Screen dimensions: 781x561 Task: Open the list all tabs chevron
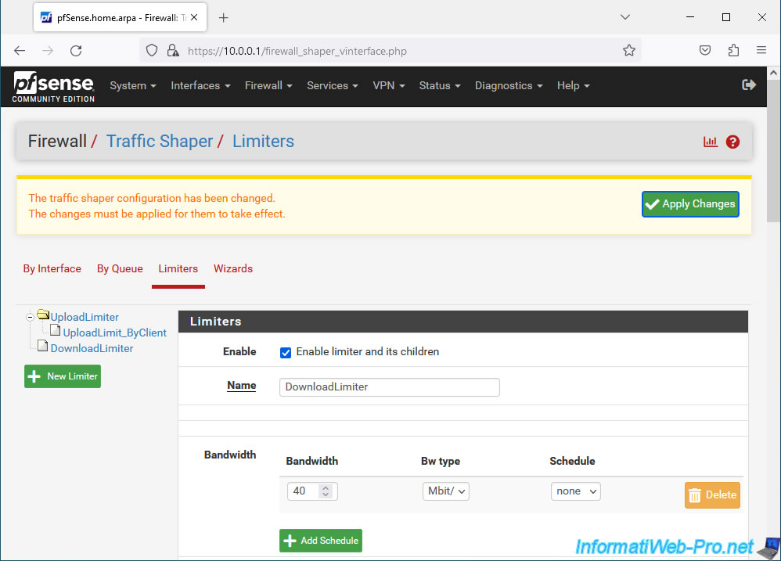pyautogui.click(x=625, y=17)
